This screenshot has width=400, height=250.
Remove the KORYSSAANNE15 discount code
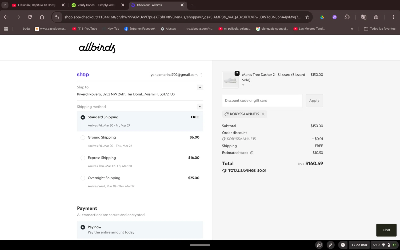coord(263,114)
